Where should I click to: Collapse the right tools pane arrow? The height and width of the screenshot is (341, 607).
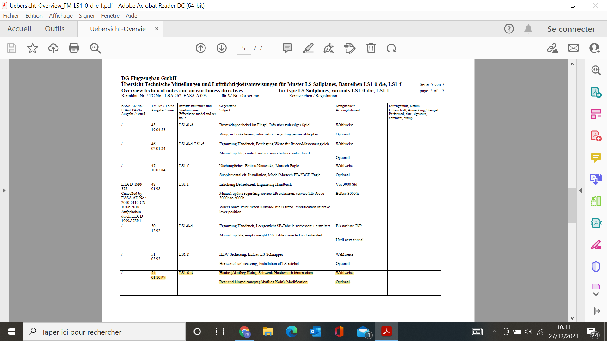click(580, 191)
